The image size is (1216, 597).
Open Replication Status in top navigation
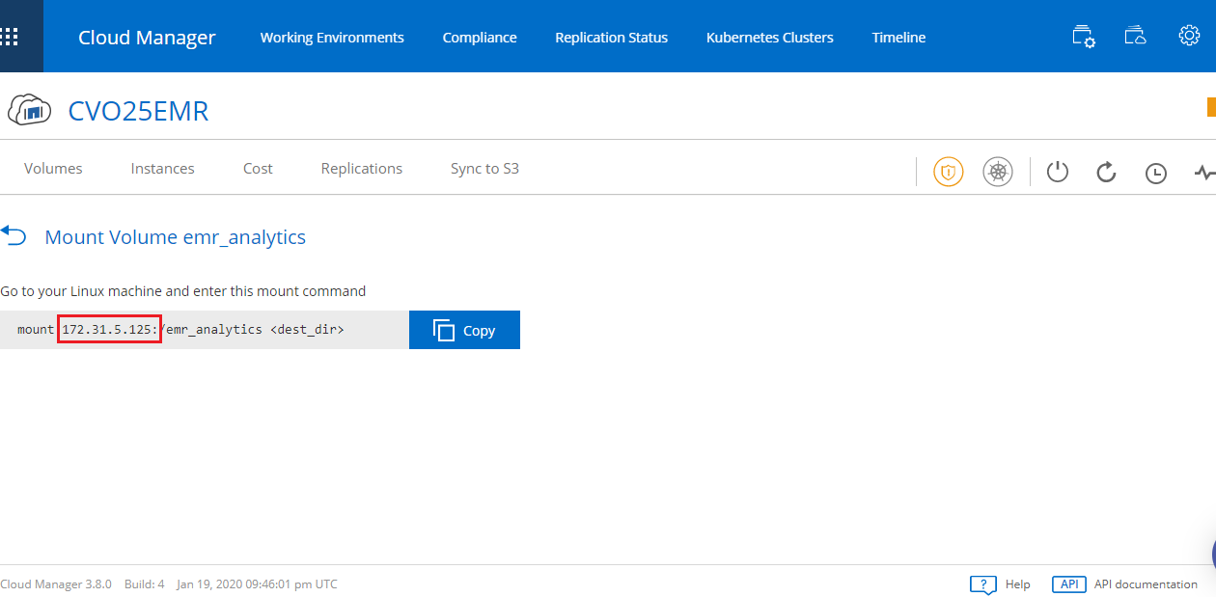pyautogui.click(x=611, y=38)
